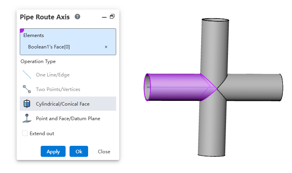Image resolution: width=292 pixels, height=173 pixels.
Task: Pick the upper vertical pipe branch
Action: pos(215,43)
